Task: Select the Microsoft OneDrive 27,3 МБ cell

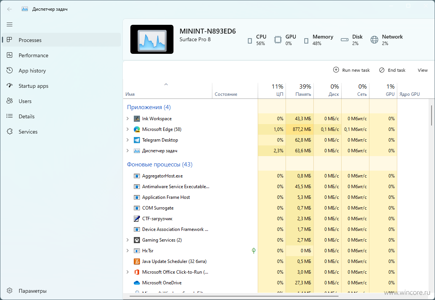Action: pyautogui.click(x=300, y=283)
